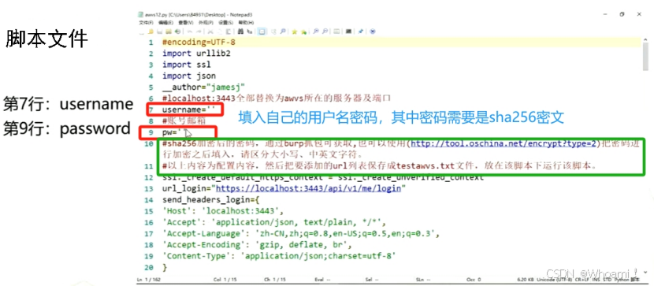Viewport: 654px width, 286px height.
Task: Click the 'Col 1 / 15' status bar entry
Action: click(225, 280)
